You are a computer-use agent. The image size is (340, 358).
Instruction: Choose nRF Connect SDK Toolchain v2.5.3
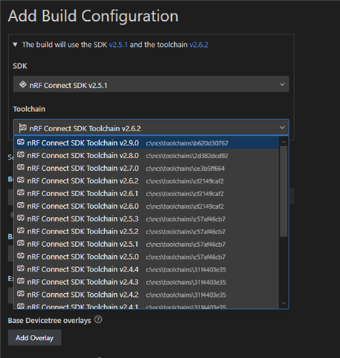click(147, 219)
